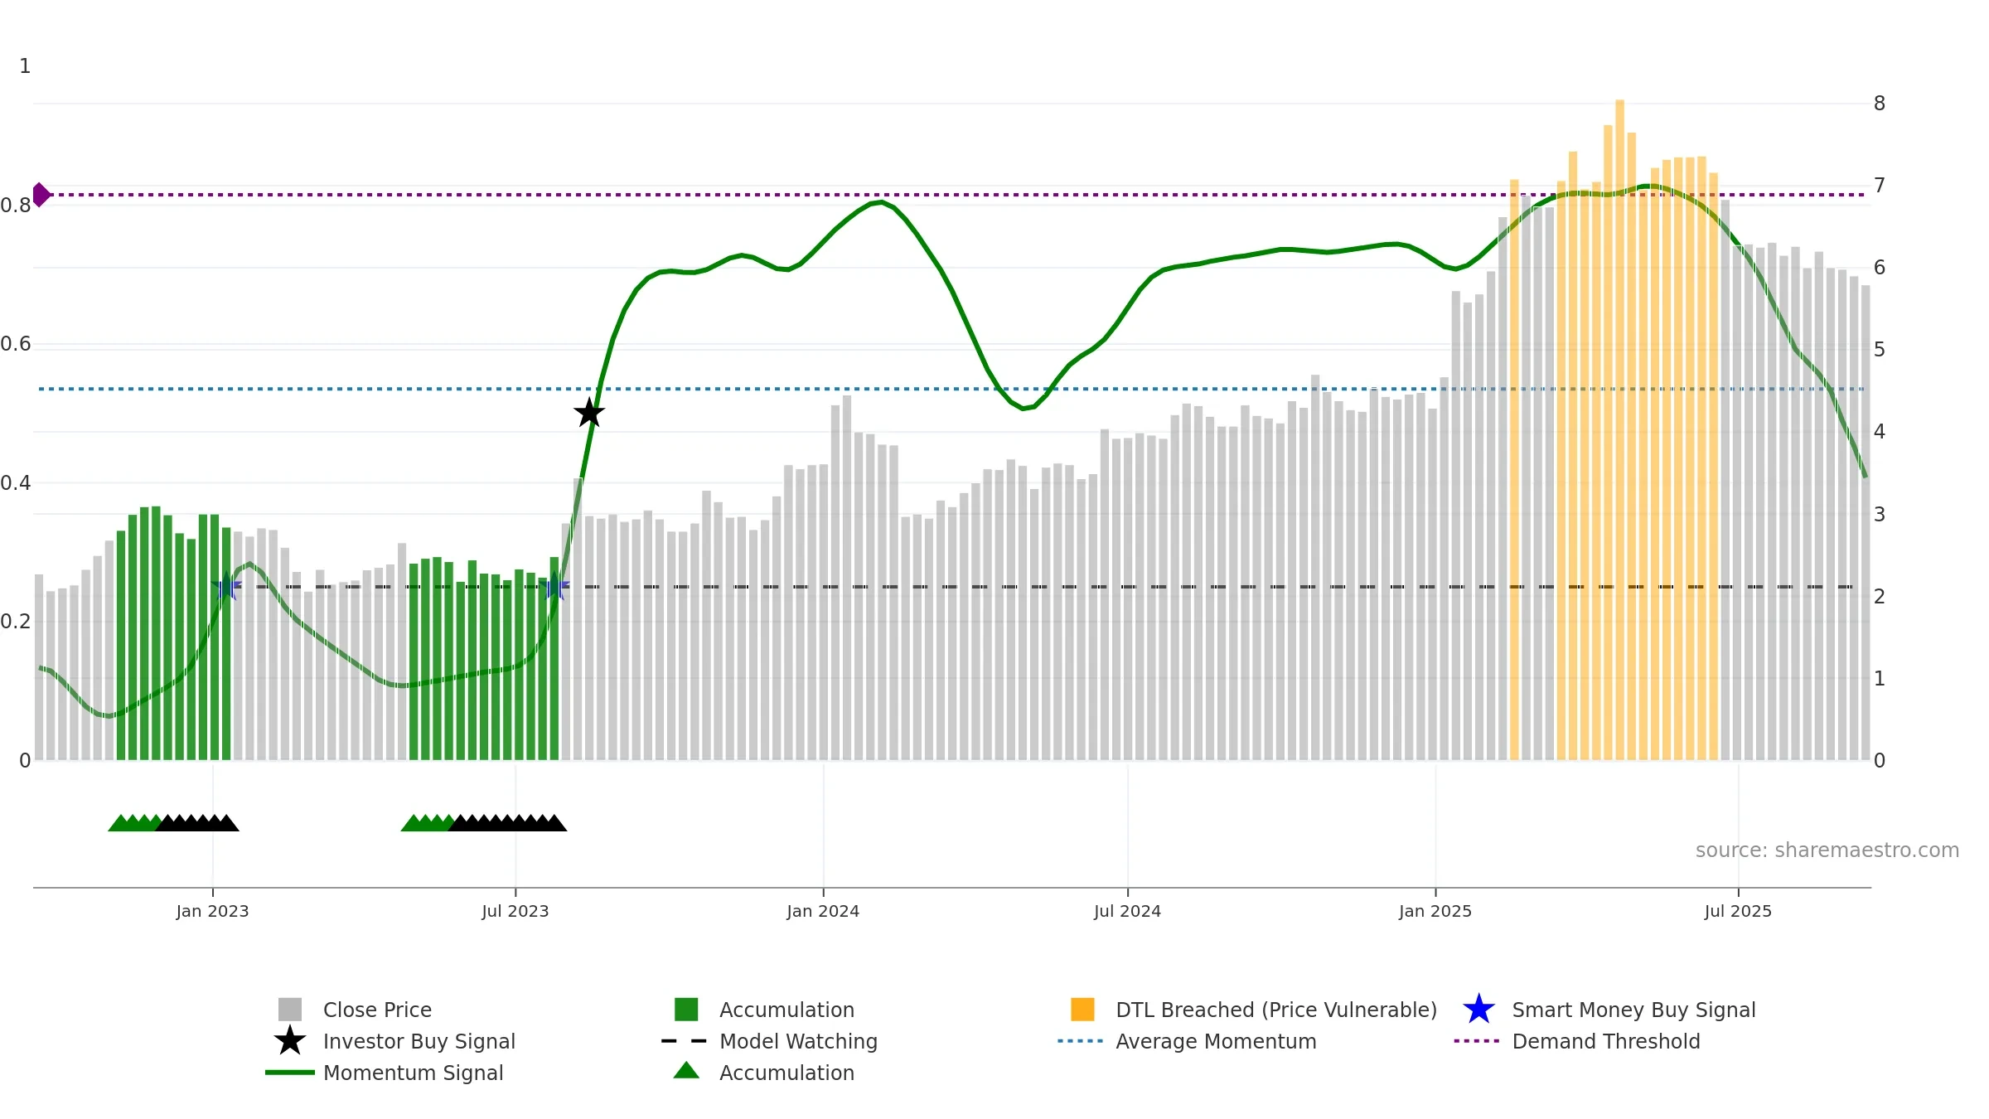Click the left axis value 0.4

(16, 483)
